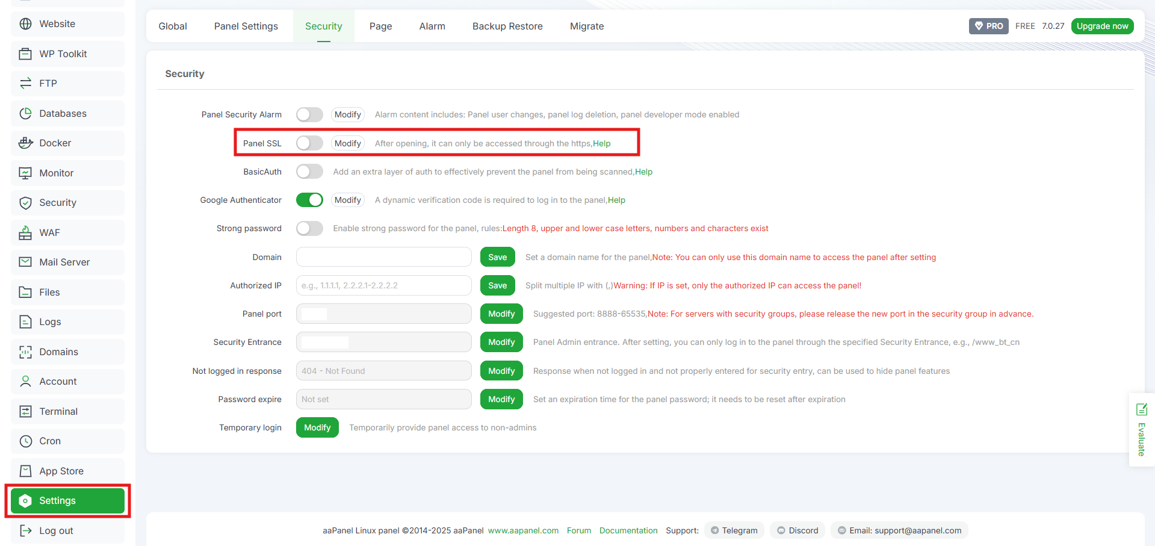
Task: Turn on the Strong password switch
Action: pos(309,228)
